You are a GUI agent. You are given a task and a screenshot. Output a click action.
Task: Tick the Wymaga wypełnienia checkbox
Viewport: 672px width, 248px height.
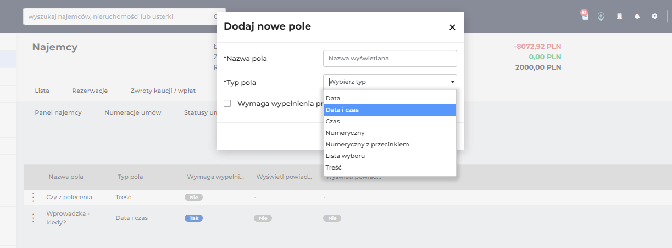point(227,103)
